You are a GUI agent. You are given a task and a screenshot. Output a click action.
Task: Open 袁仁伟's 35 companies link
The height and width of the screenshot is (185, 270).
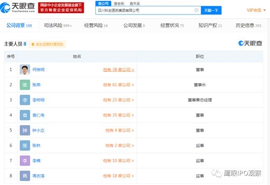coord(118,115)
